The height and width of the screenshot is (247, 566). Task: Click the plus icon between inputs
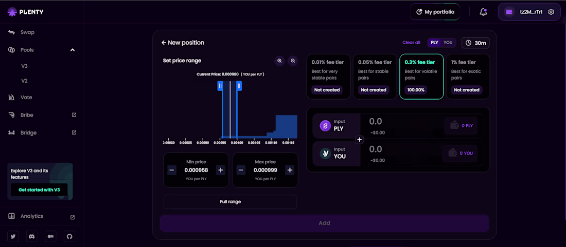(x=360, y=140)
